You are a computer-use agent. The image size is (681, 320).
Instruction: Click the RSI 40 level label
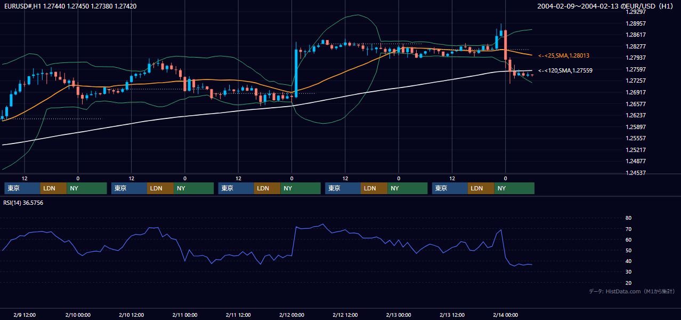[x=628, y=261]
